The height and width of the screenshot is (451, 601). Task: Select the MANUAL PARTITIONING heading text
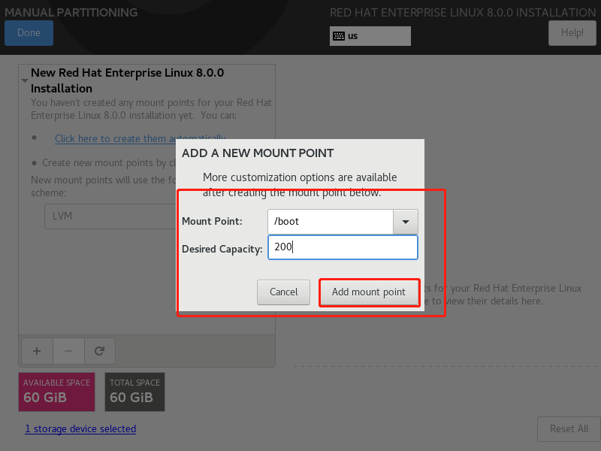pos(71,13)
